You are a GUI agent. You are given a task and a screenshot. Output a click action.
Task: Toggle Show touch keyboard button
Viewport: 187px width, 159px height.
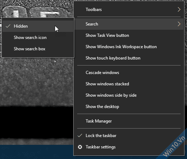coord(129,58)
